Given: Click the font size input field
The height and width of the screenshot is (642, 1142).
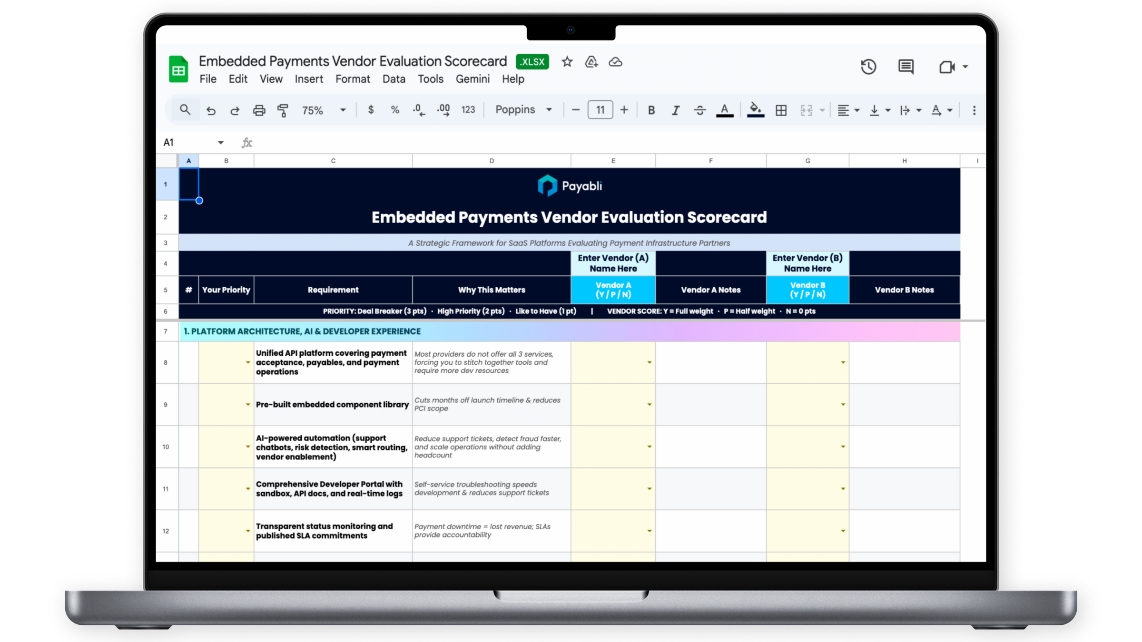Looking at the screenshot, I should (600, 110).
